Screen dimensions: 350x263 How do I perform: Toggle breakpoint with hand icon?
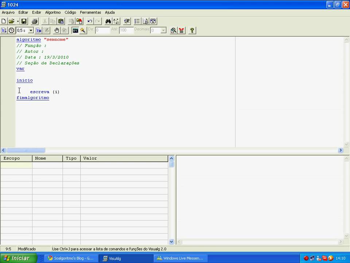pyautogui.click(x=57, y=30)
